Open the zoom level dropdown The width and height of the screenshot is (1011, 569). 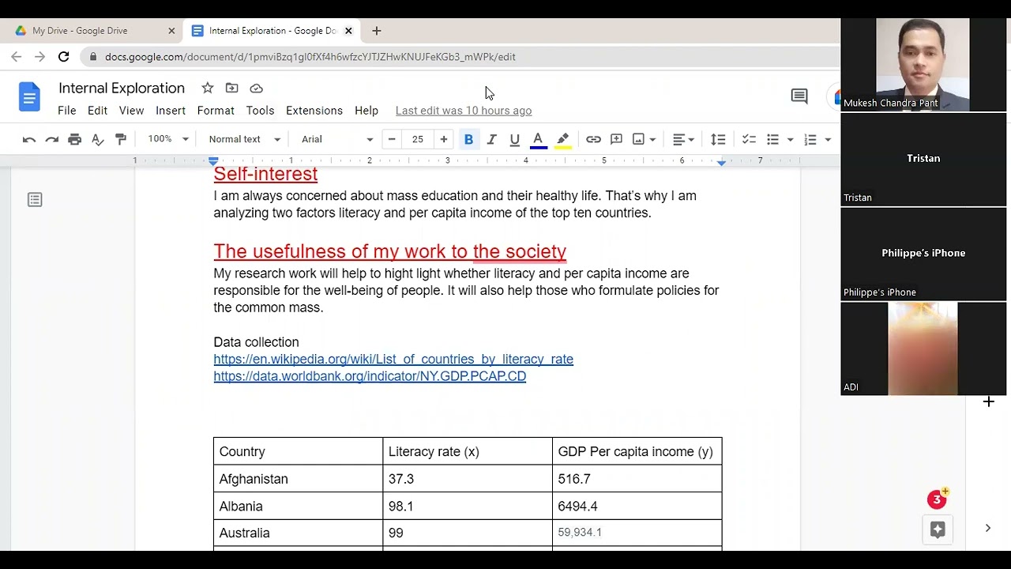click(168, 139)
